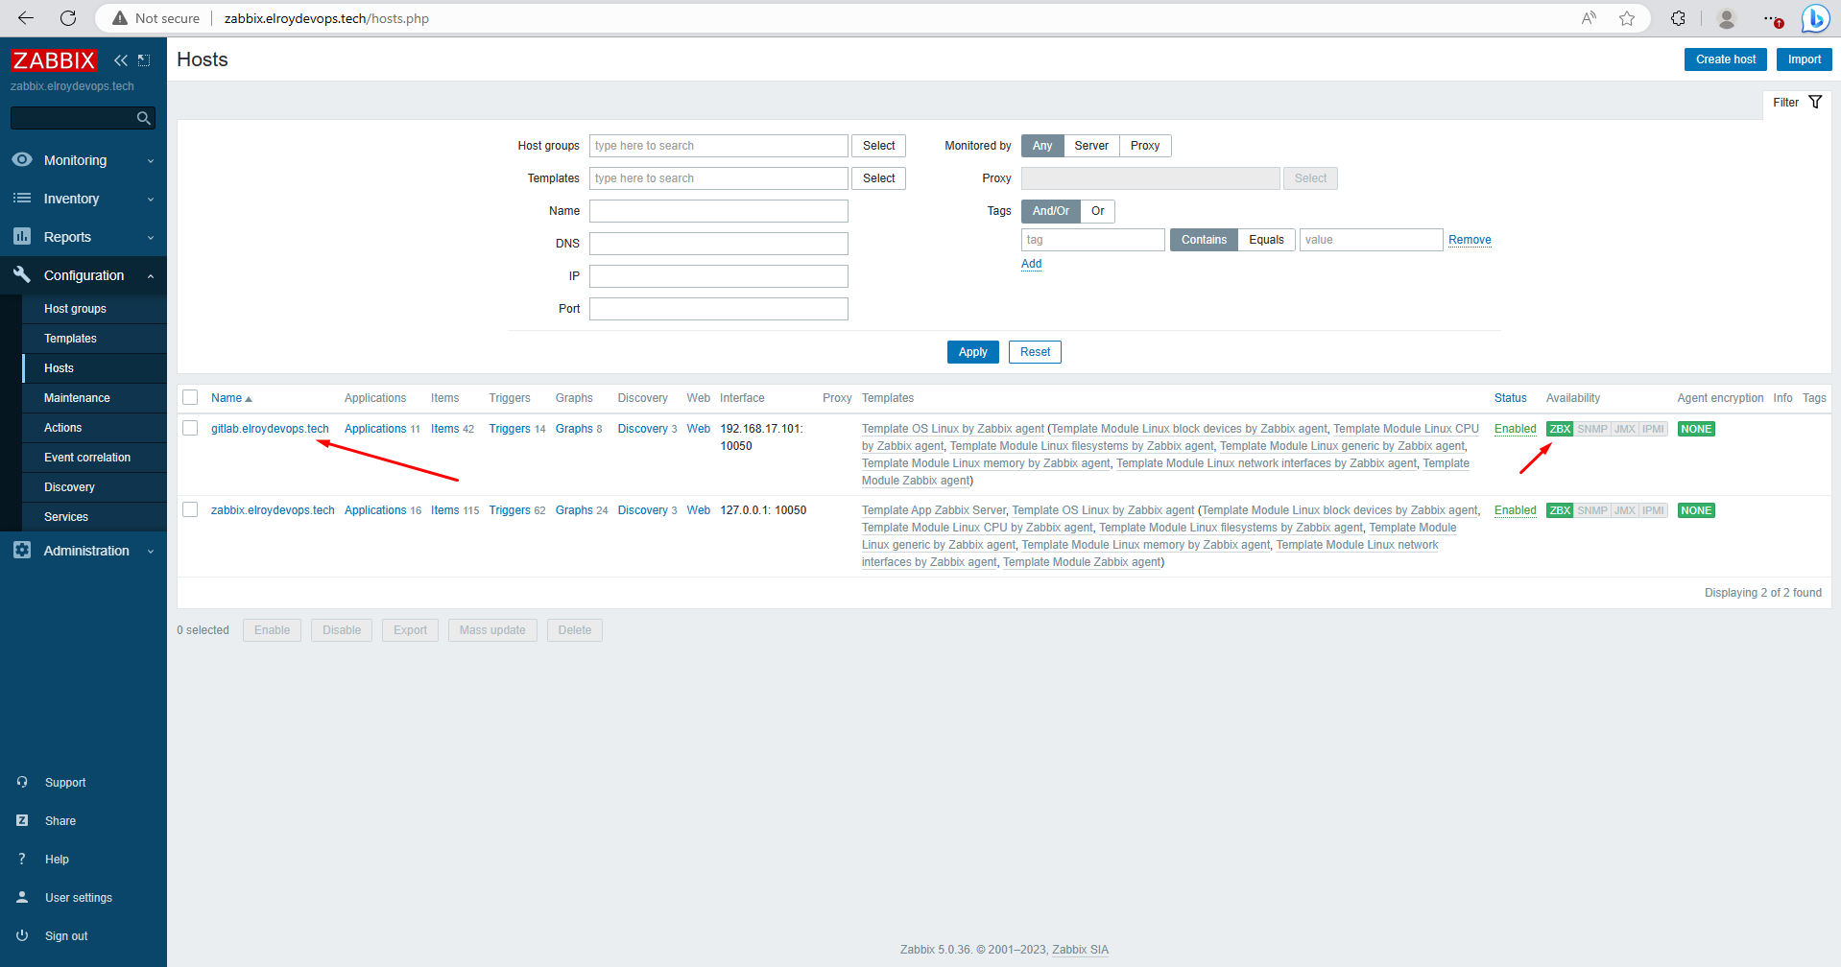This screenshot has width=1841, height=967.
Task: Click the Sign out power icon
Action: click(x=22, y=935)
